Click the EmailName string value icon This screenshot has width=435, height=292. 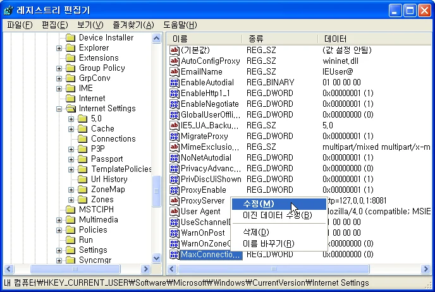pos(175,72)
